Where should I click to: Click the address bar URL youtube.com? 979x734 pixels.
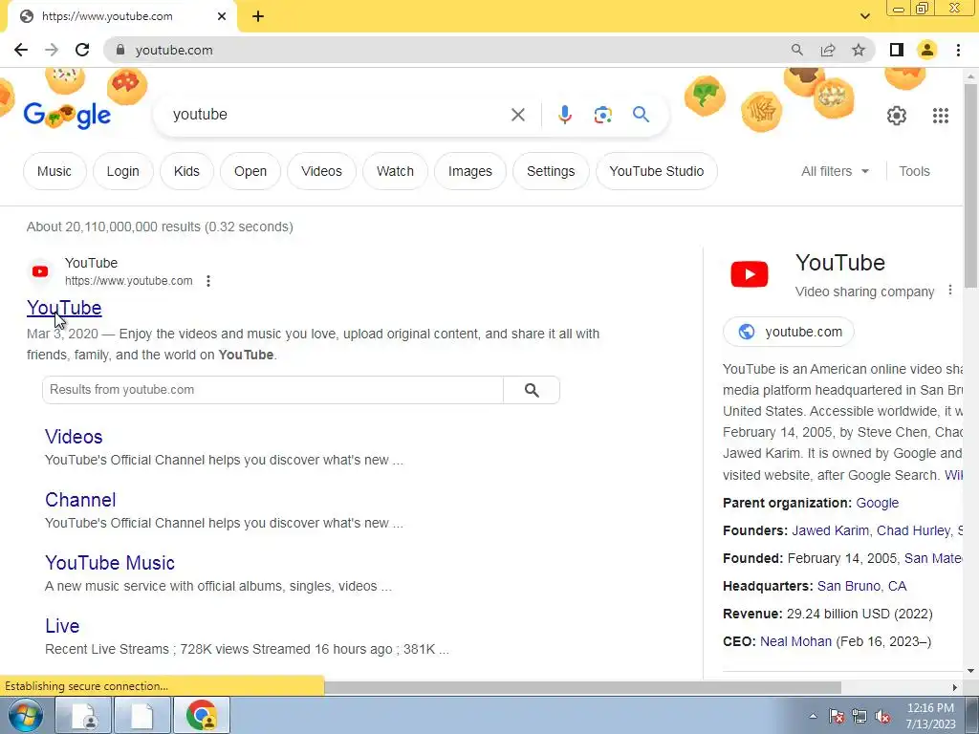[x=174, y=50]
